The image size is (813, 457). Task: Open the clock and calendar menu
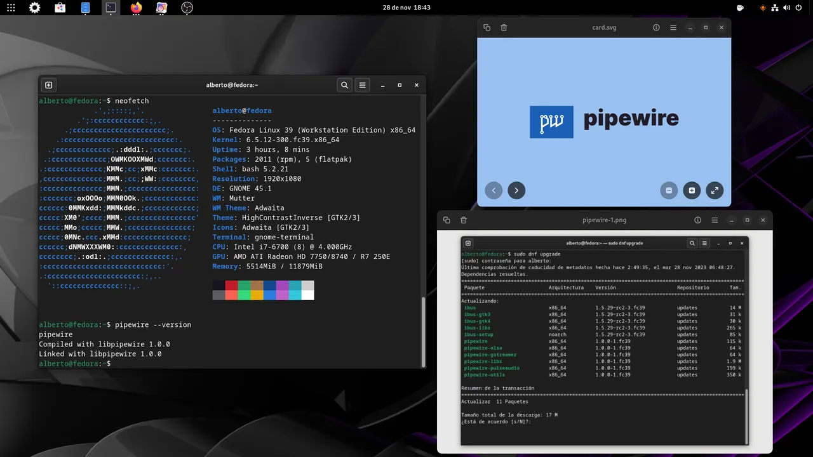tap(406, 8)
